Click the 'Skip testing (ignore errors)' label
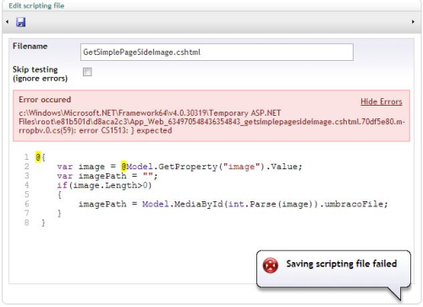Viewport: 423px width, 307px height. pyautogui.click(x=40, y=74)
